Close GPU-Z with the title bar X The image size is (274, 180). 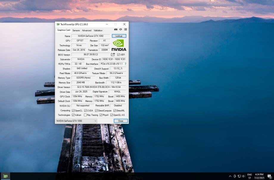[x=124, y=24]
